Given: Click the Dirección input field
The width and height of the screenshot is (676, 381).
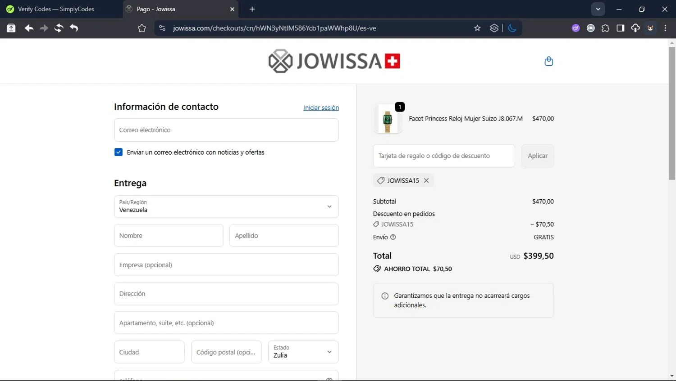Looking at the screenshot, I should point(226,294).
